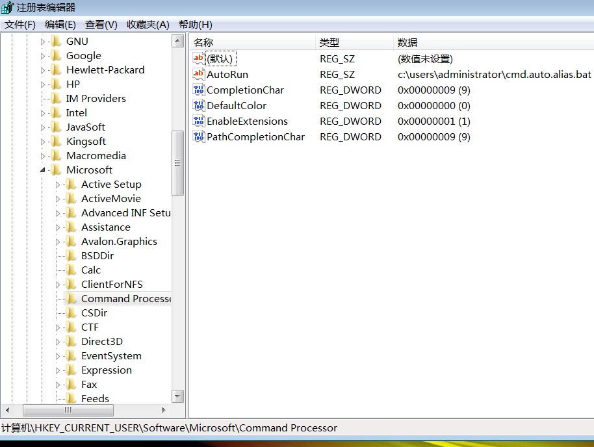Viewport: 594px width, 447px height.
Task: Expand the Active Setup key
Action: coord(58,185)
